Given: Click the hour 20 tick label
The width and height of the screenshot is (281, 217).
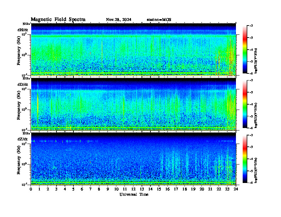Looking at the screenshot, I should coord(202,189).
